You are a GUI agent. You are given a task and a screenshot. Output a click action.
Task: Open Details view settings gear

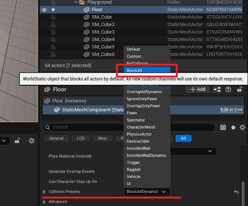pyautogui.click(x=242, y=127)
